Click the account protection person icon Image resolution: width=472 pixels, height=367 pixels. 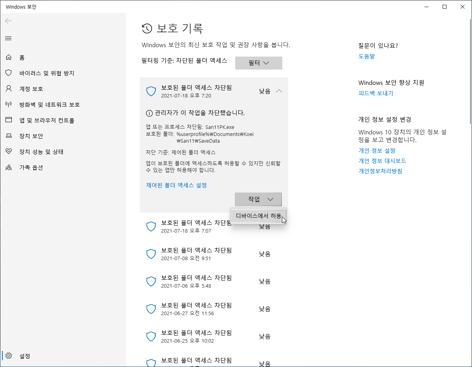pos(9,89)
